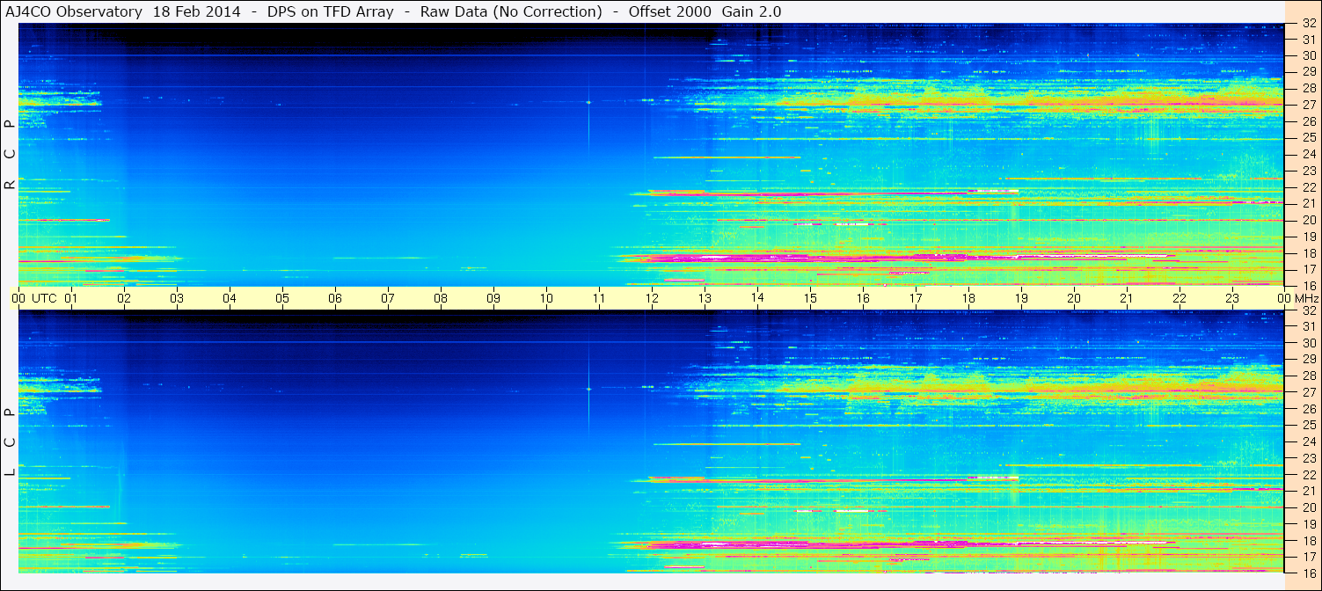The image size is (1322, 591).
Task: Click the vertical LCP label beside the lower spectrogram
Action: point(10,442)
